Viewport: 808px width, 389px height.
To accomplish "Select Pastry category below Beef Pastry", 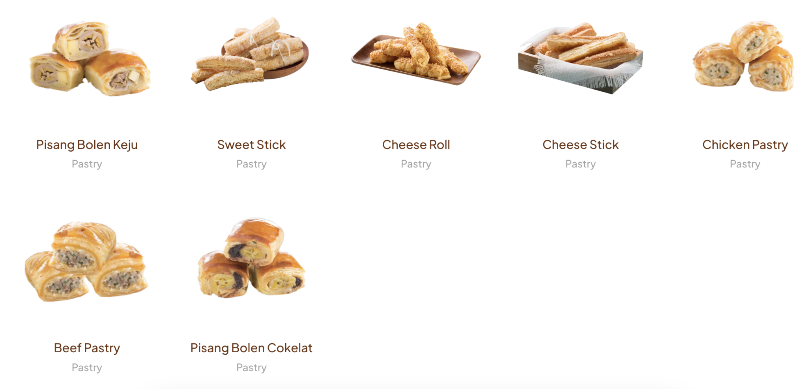I will pos(87,368).
